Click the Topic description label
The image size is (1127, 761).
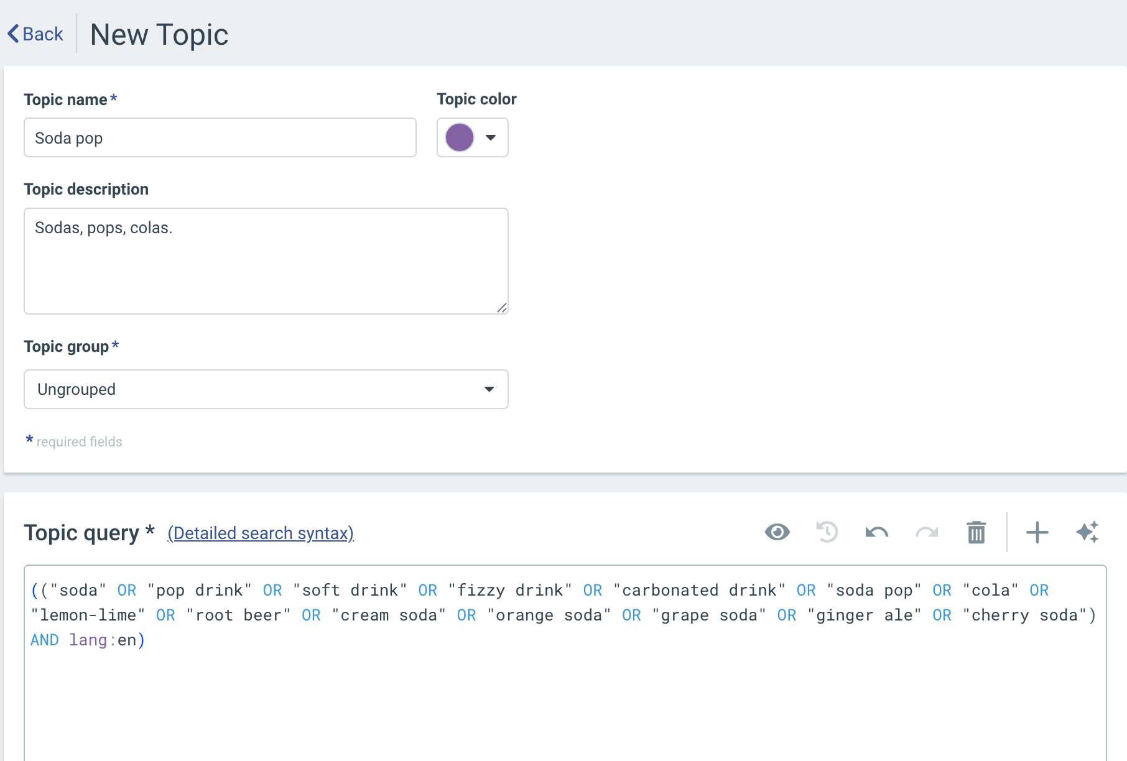[86, 190]
